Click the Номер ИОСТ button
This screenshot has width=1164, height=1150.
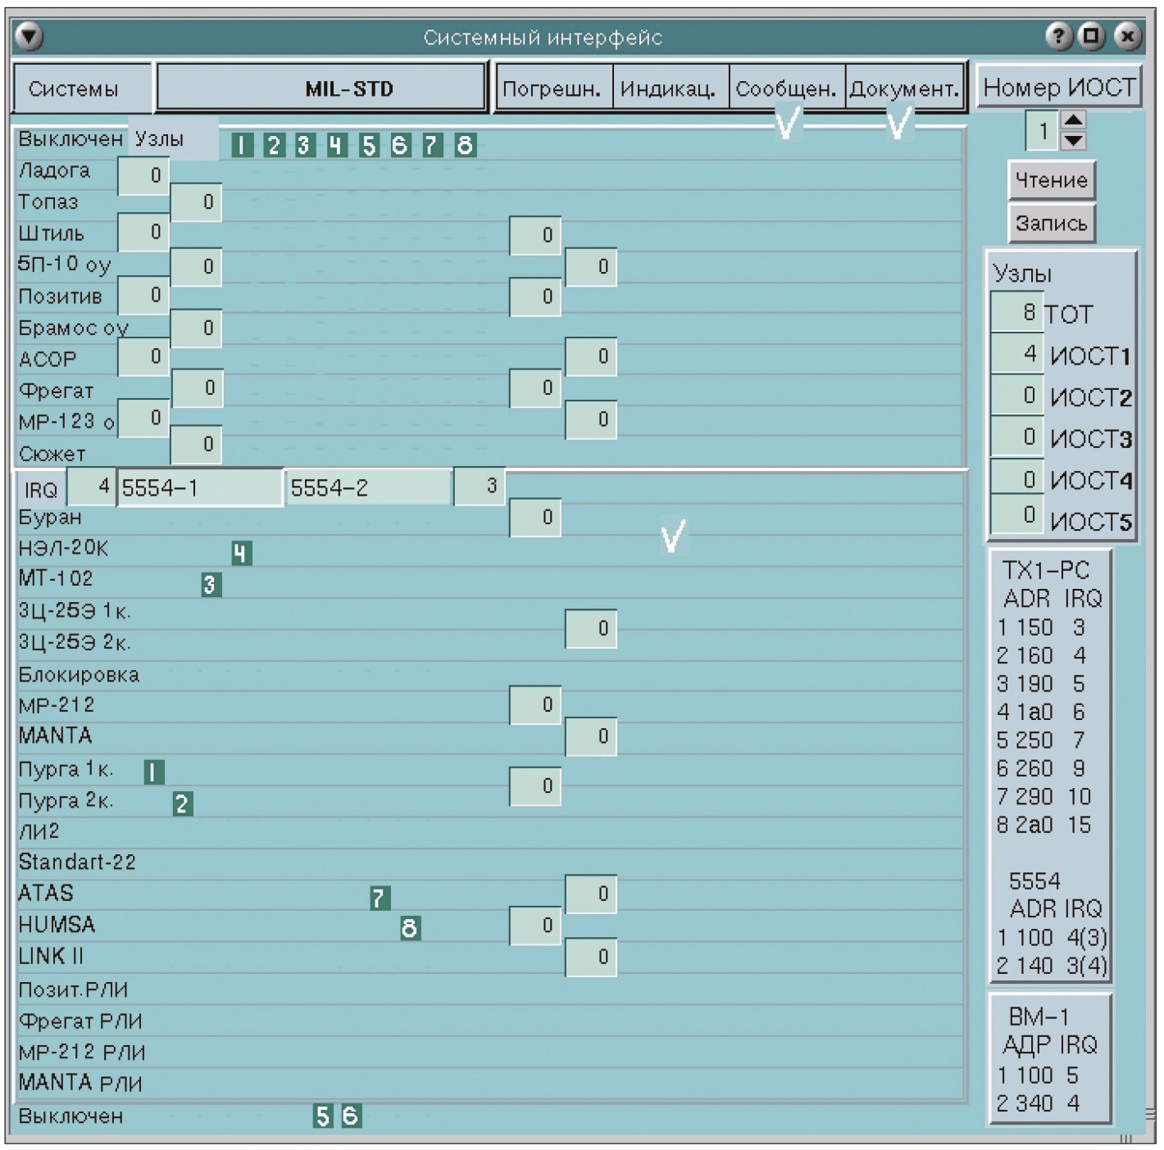tap(1059, 87)
